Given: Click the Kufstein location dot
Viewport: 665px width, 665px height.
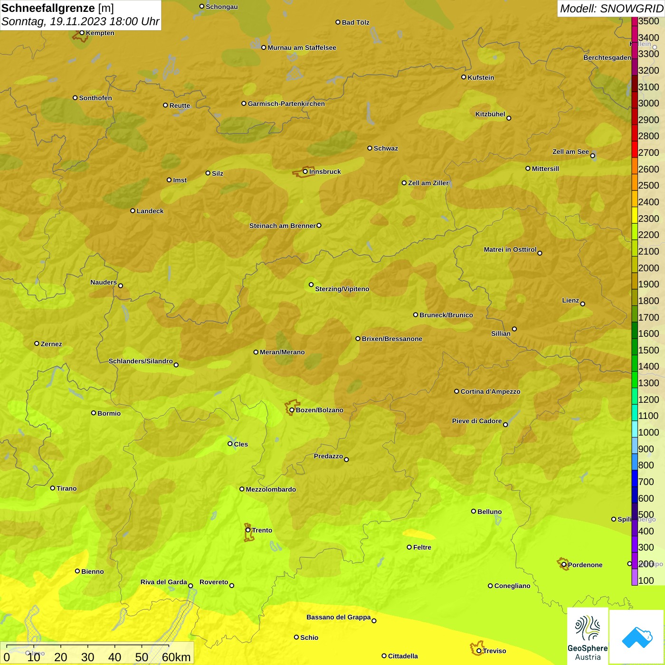Looking at the screenshot, I should 464,77.
